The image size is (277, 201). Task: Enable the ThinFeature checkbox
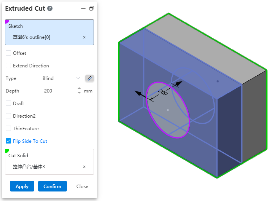coord(8,128)
